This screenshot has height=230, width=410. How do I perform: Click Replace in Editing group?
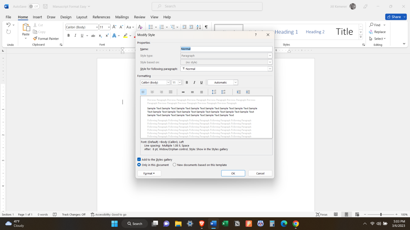(x=377, y=32)
